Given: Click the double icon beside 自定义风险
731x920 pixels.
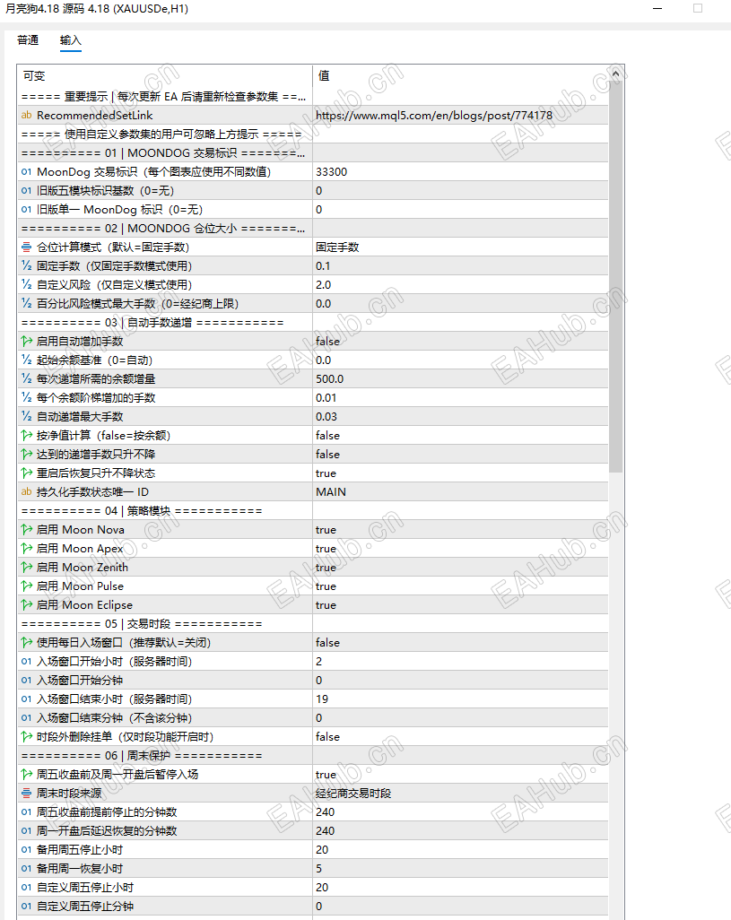Looking at the screenshot, I should coord(26,284).
